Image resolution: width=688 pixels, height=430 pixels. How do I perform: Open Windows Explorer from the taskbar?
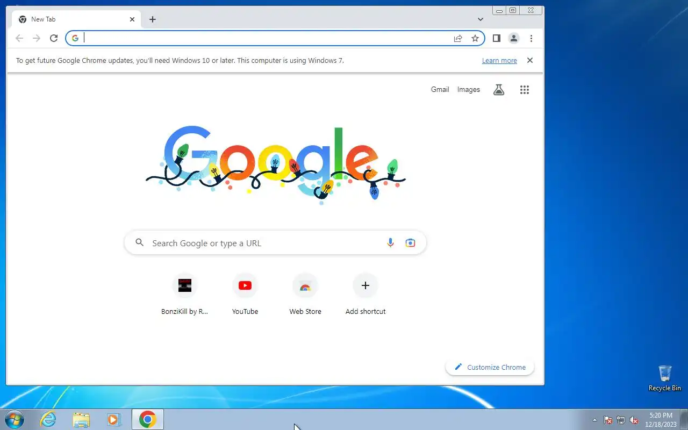pyautogui.click(x=81, y=419)
